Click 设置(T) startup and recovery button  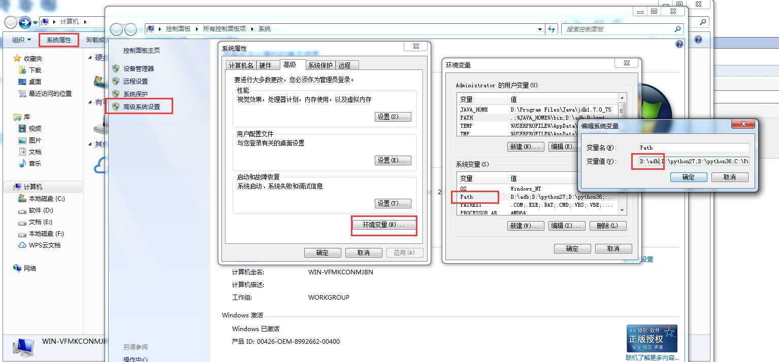click(393, 203)
